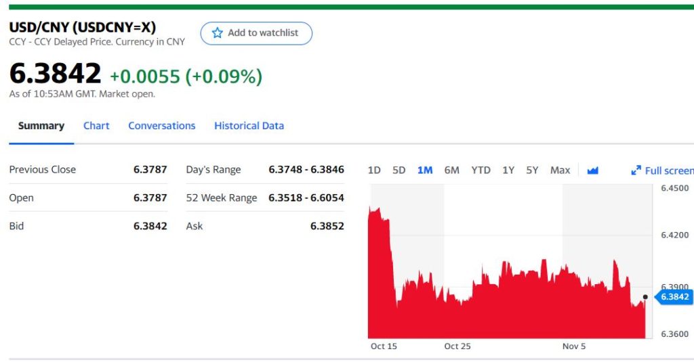The height and width of the screenshot is (362, 694).
Task: Click the Full screen expand arrows icon
Action: point(636,171)
